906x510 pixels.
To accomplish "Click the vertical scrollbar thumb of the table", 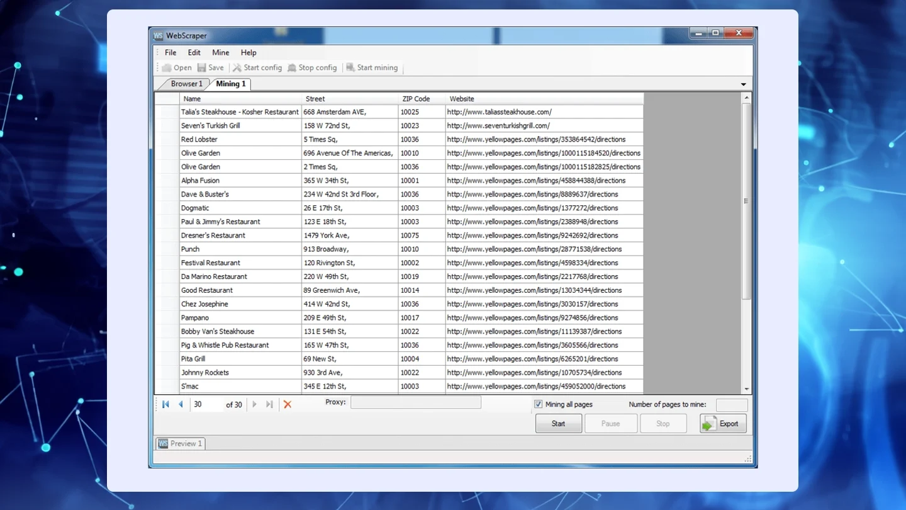I will click(x=747, y=201).
